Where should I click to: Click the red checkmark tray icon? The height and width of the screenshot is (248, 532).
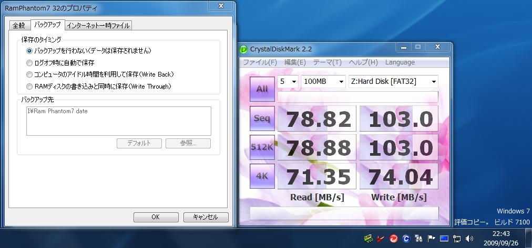(x=381, y=239)
